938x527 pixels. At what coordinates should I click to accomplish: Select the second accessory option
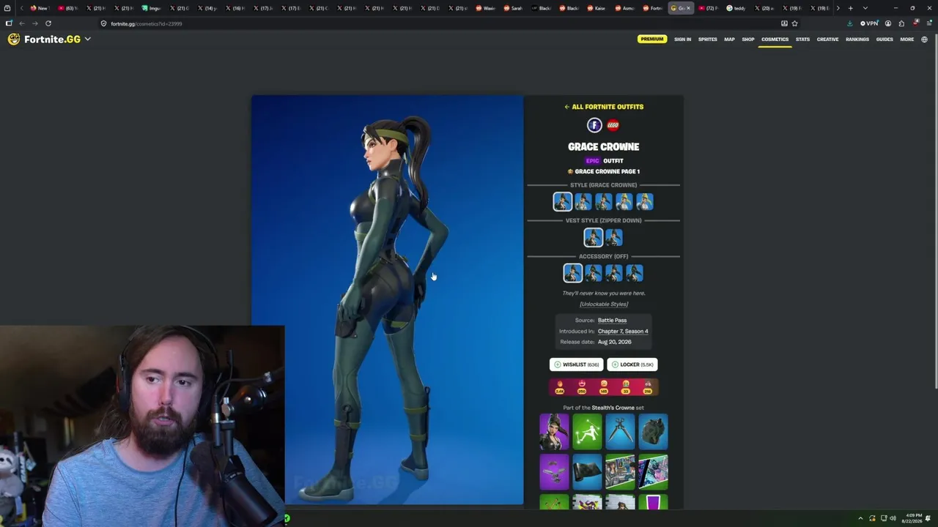click(x=594, y=273)
